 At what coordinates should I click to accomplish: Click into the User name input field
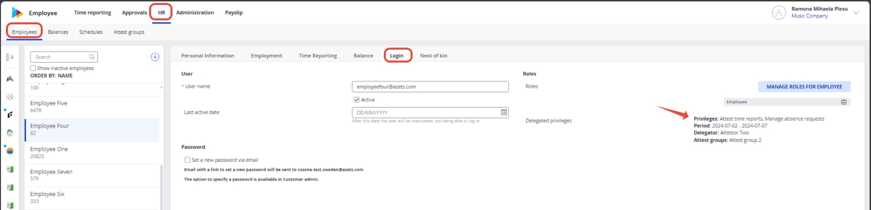click(x=430, y=87)
